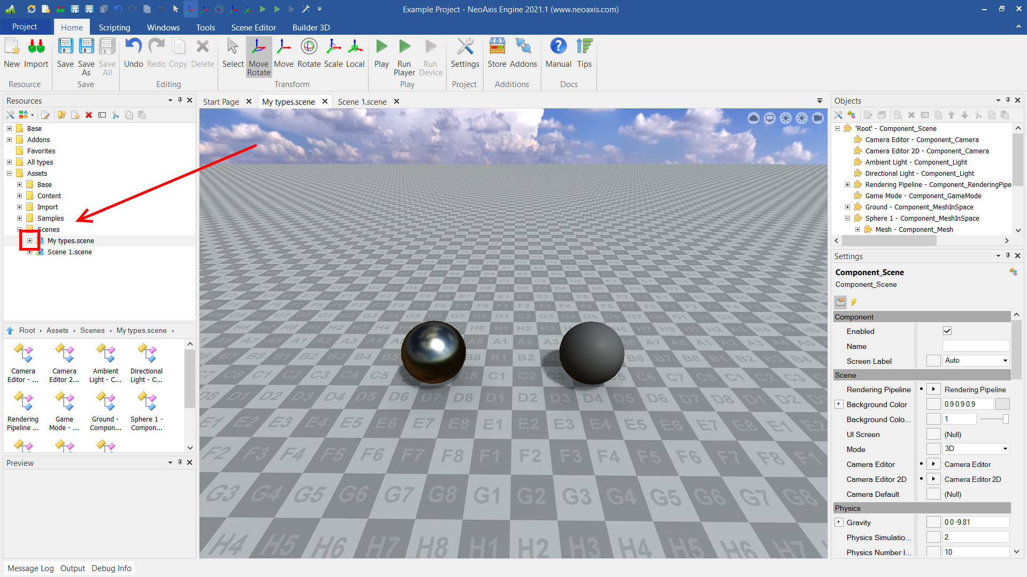Open the Store additions icon
Viewport: 1027px width, 577px height.
click(x=497, y=53)
